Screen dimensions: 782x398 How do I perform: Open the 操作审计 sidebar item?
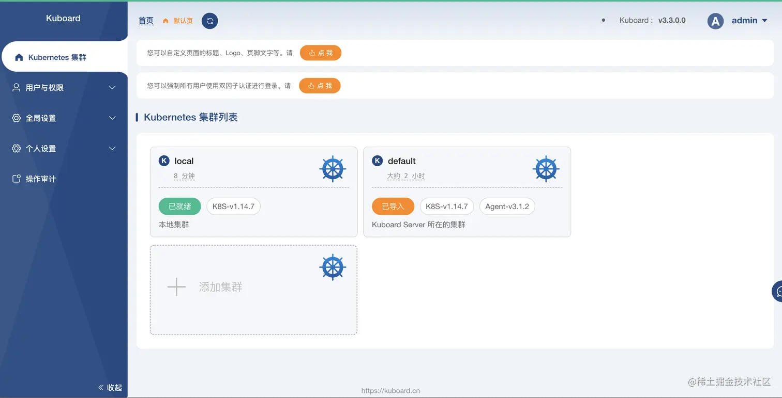(64, 179)
